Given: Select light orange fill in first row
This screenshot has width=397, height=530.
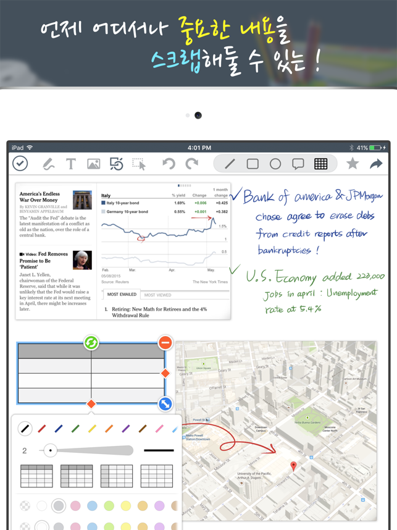Looking at the screenshot, I should (x=143, y=506).
